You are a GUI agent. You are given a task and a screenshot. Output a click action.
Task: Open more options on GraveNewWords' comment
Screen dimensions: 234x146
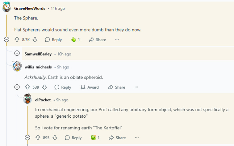[x=117, y=39]
